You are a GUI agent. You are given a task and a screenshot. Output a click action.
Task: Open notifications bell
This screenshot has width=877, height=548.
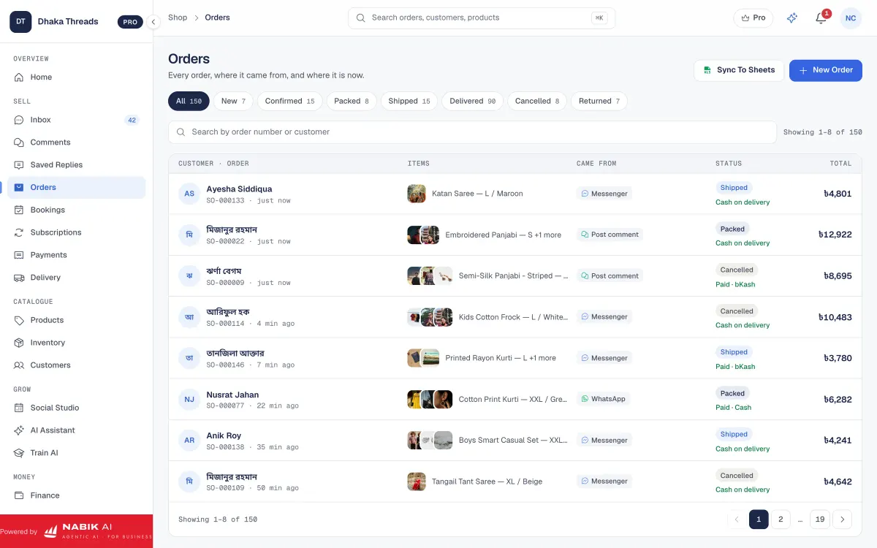click(x=821, y=18)
